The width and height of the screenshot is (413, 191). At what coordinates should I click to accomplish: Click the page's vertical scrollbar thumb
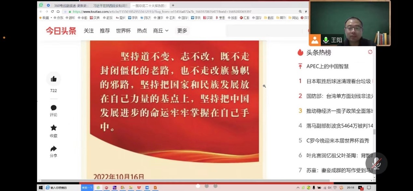[x=374, y=132]
